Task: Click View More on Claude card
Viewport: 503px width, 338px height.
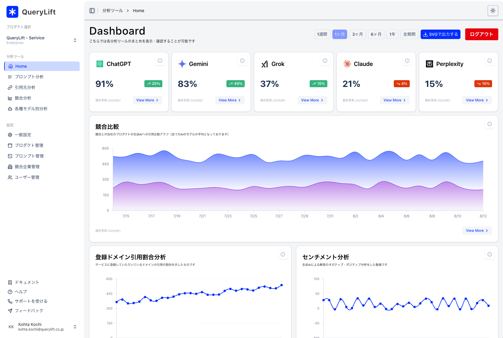Action: point(395,100)
